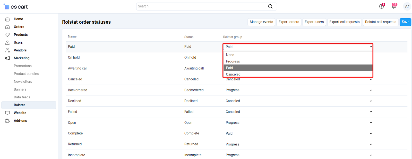Viewport: 412px width, 159px height.
Task: Click the Declined name cell
Action: 74,101
